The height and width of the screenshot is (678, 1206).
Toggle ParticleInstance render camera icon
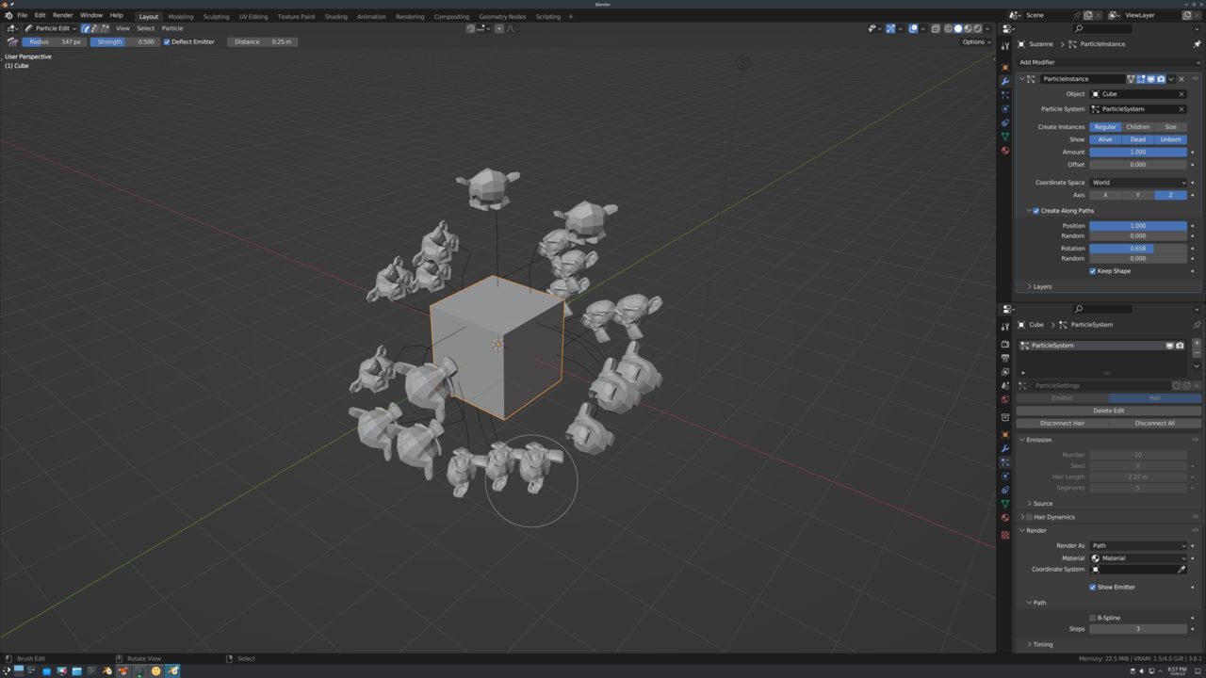tap(1161, 79)
